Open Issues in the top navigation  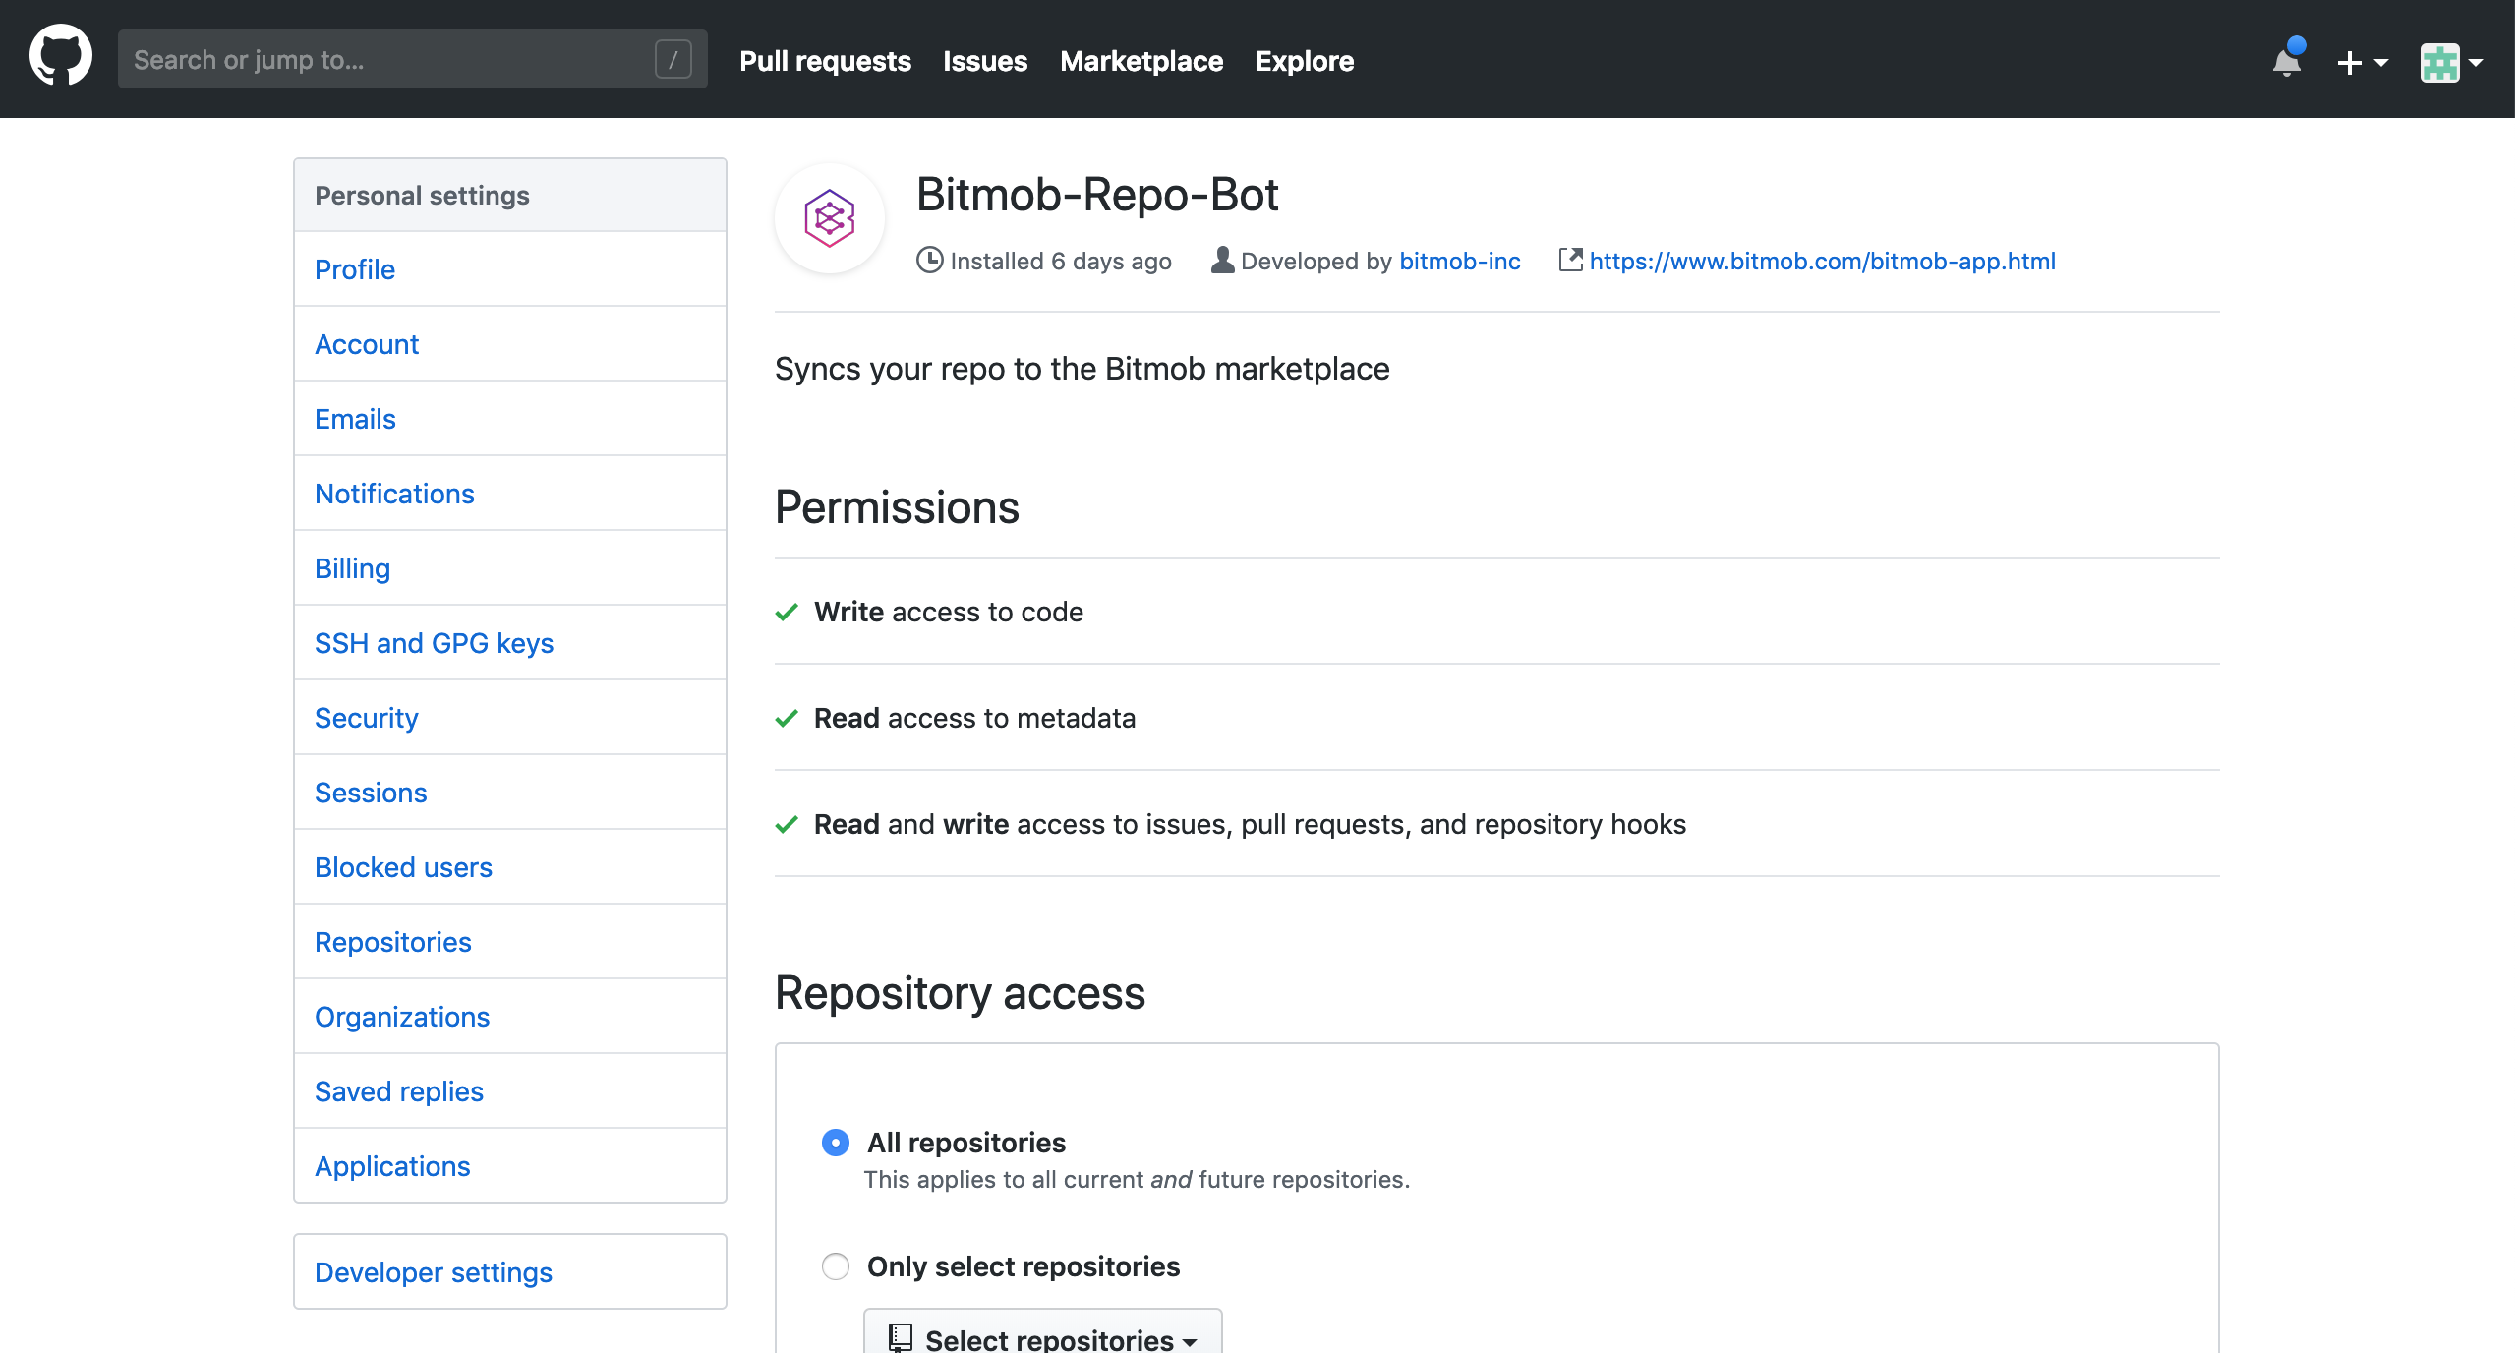985,61
